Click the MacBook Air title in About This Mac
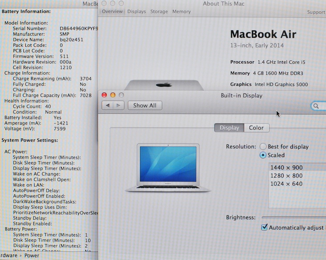Image resolution: width=326 pixels, height=260 pixels. tap(263, 34)
